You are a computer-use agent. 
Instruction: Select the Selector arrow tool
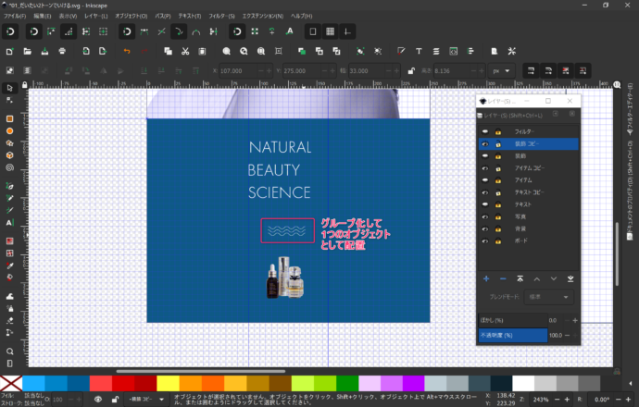coord(10,88)
